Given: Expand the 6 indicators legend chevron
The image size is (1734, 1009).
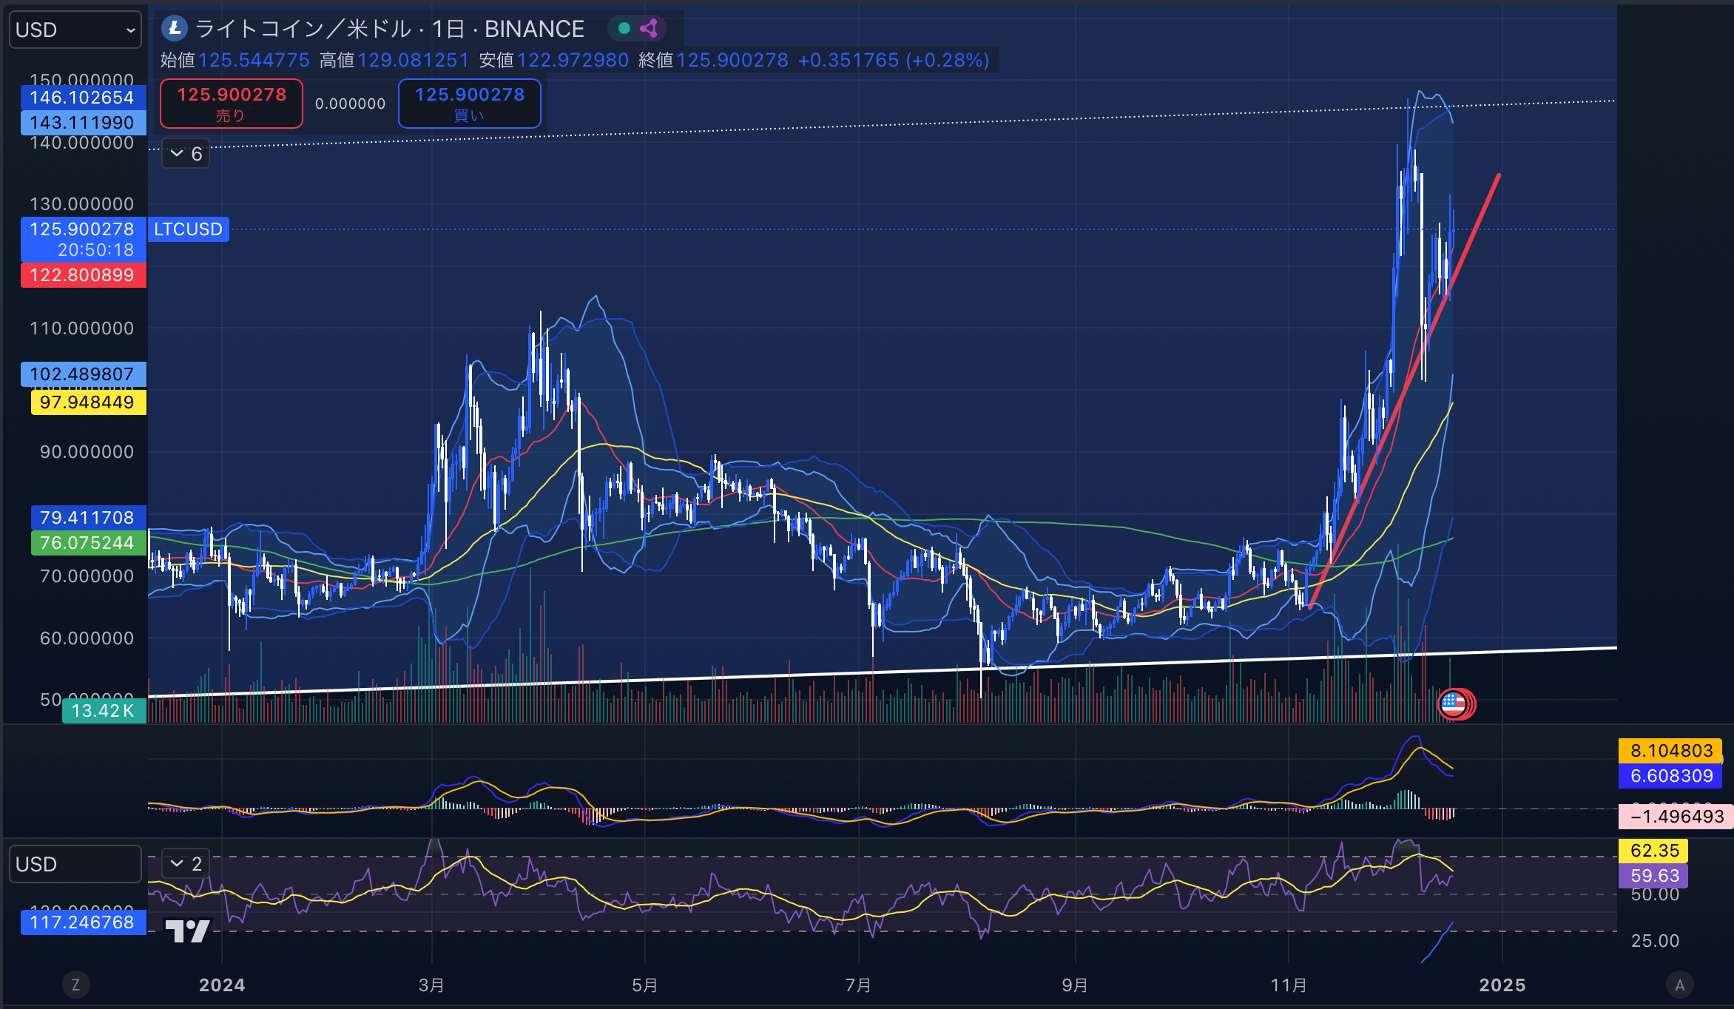Looking at the screenshot, I should 186,154.
